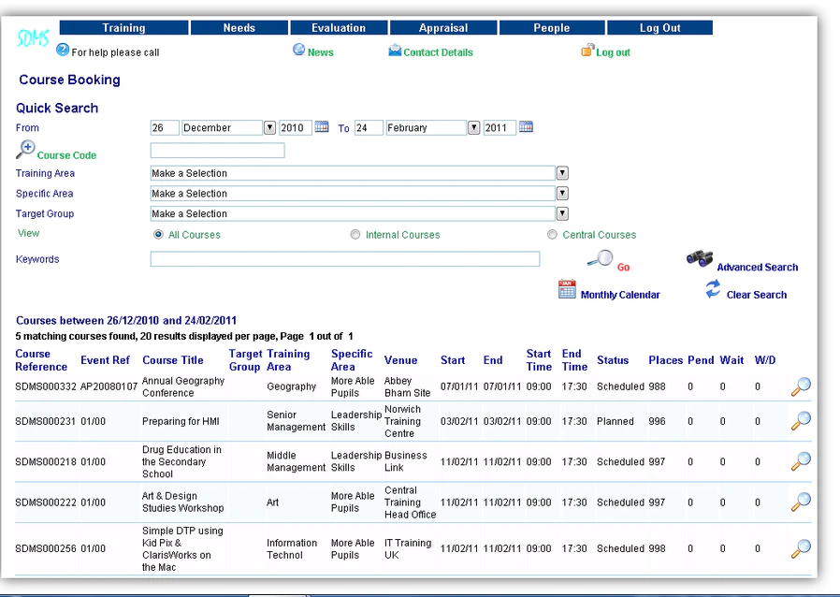
Task: Click into the Keywords text field
Action: click(345, 259)
